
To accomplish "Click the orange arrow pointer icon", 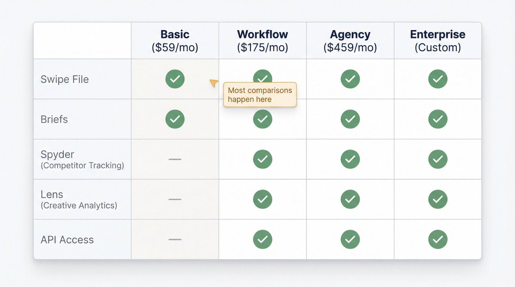I will [x=214, y=83].
